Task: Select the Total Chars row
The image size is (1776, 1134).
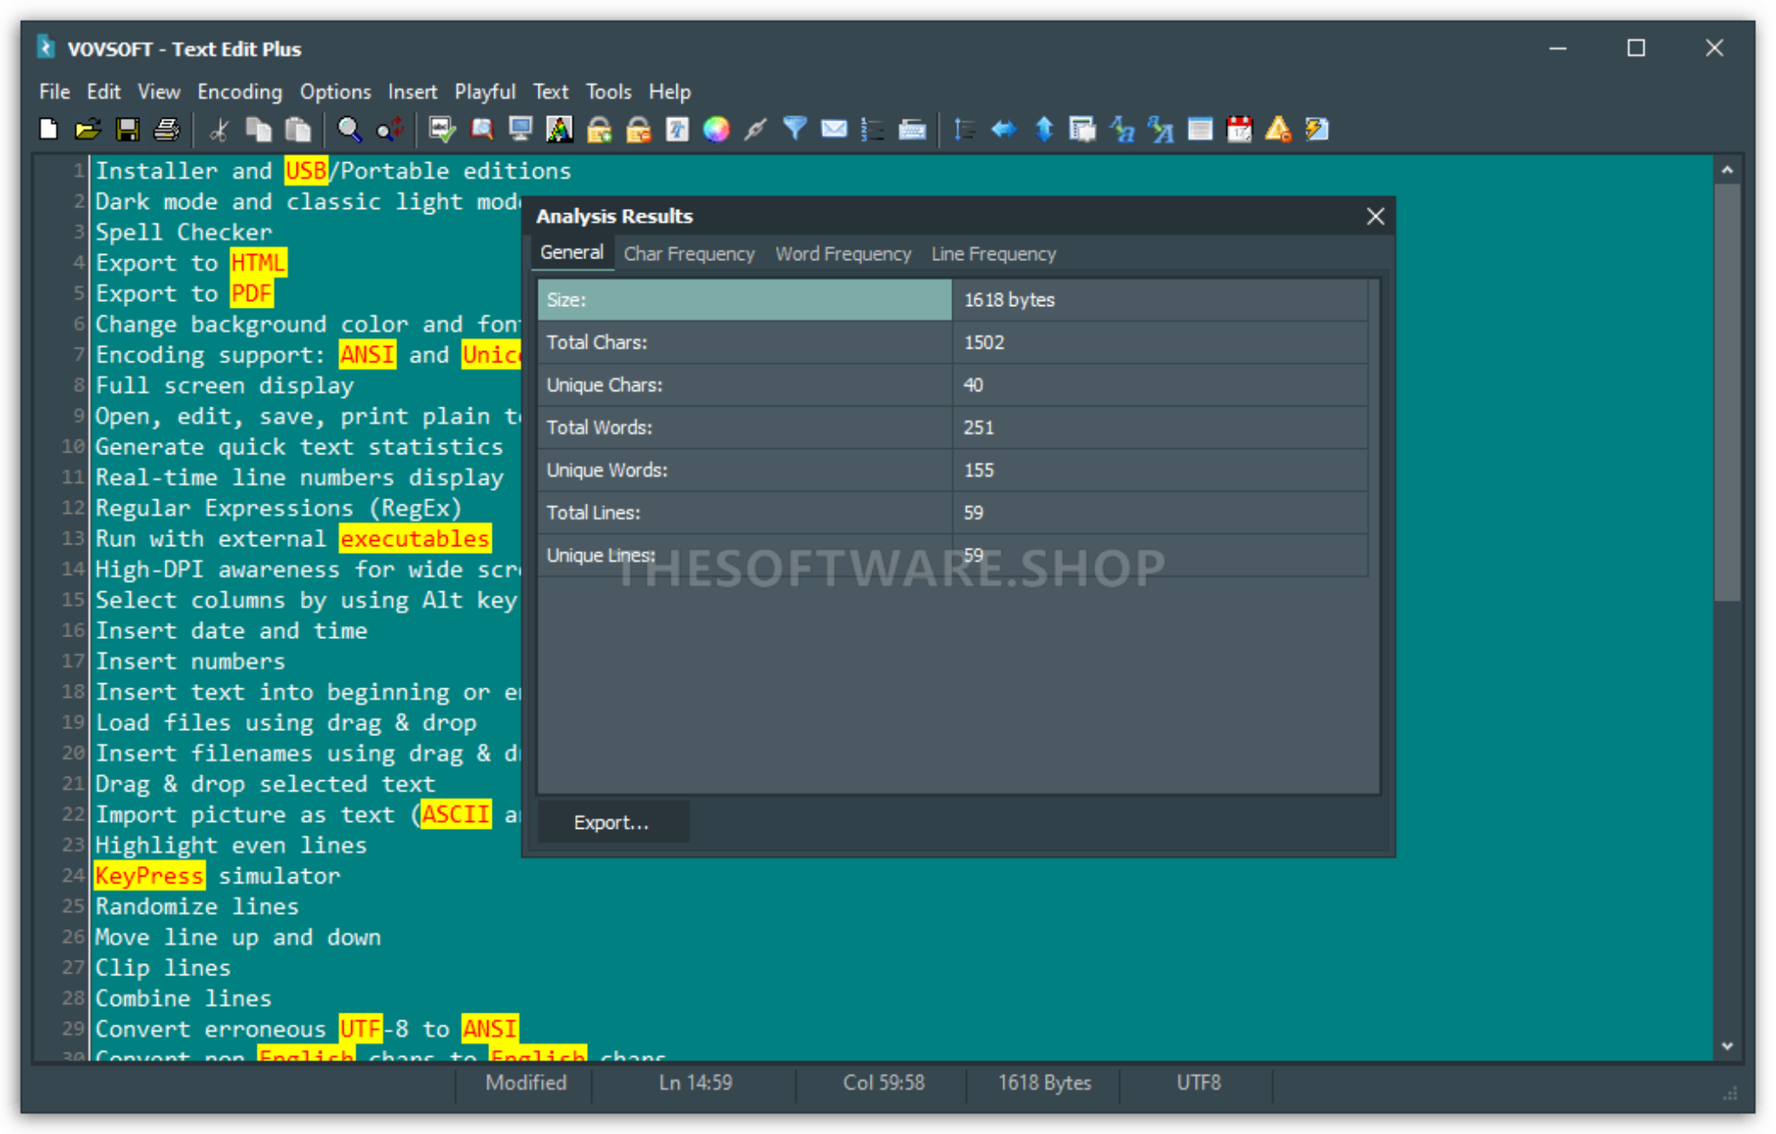Action: pos(953,342)
